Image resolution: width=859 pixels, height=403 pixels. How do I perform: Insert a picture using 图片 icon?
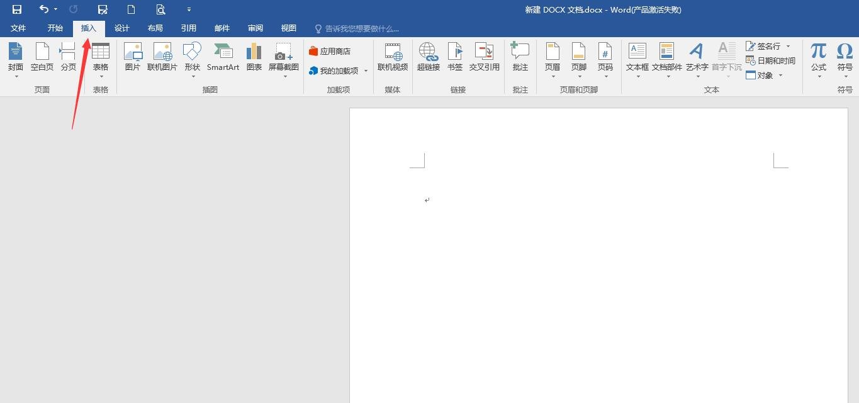pyautogui.click(x=133, y=57)
